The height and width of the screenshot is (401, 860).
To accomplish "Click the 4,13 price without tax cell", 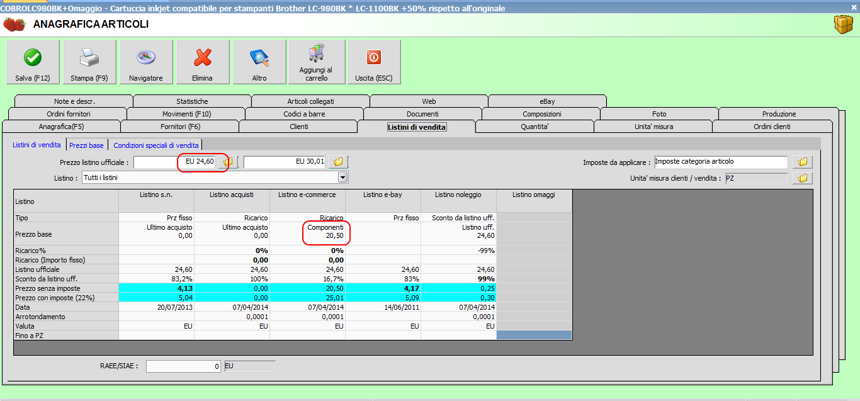I will tap(157, 288).
